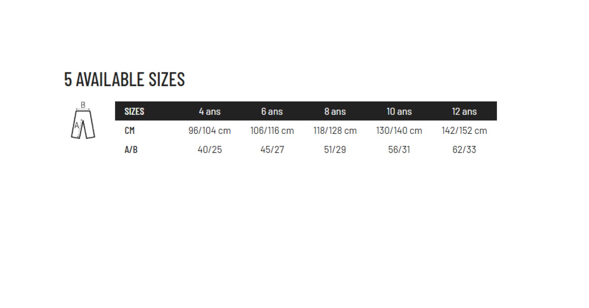Image resolution: width=589 pixels, height=308 pixels.
Task: Select the SIZES header label
Action: coord(134,112)
